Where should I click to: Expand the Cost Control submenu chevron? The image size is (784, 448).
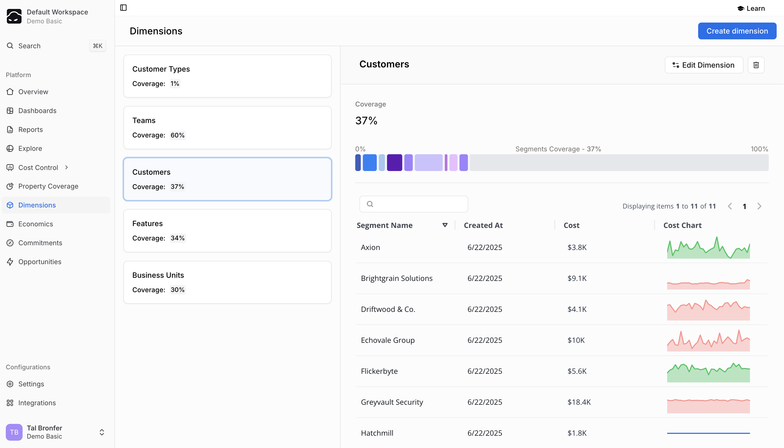66,167
